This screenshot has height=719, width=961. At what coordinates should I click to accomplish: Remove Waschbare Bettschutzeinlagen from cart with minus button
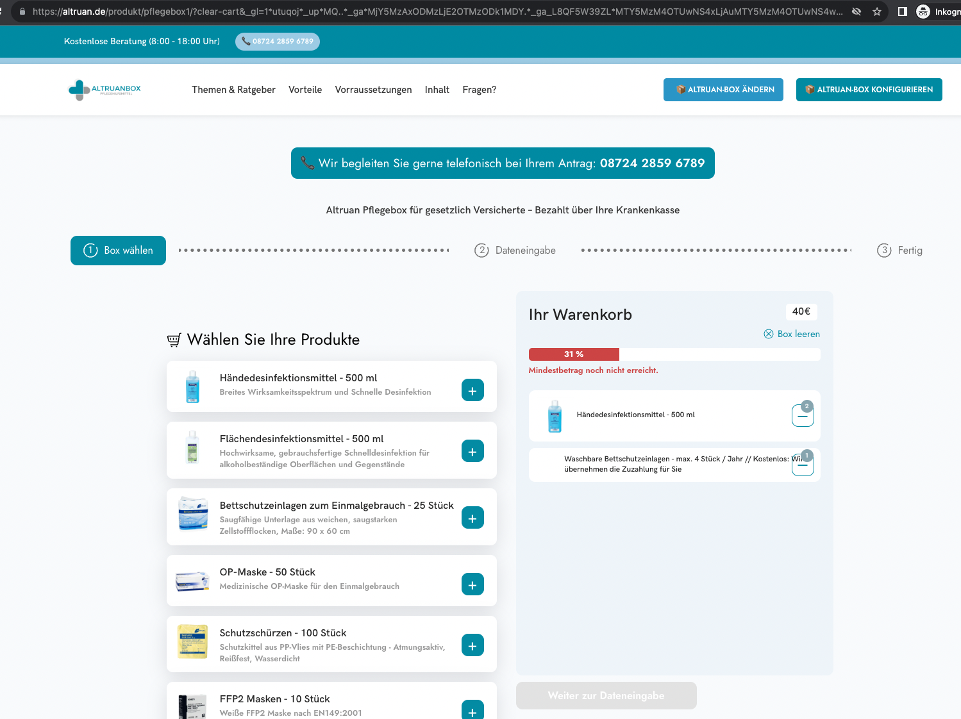click(x=803, y=465)
